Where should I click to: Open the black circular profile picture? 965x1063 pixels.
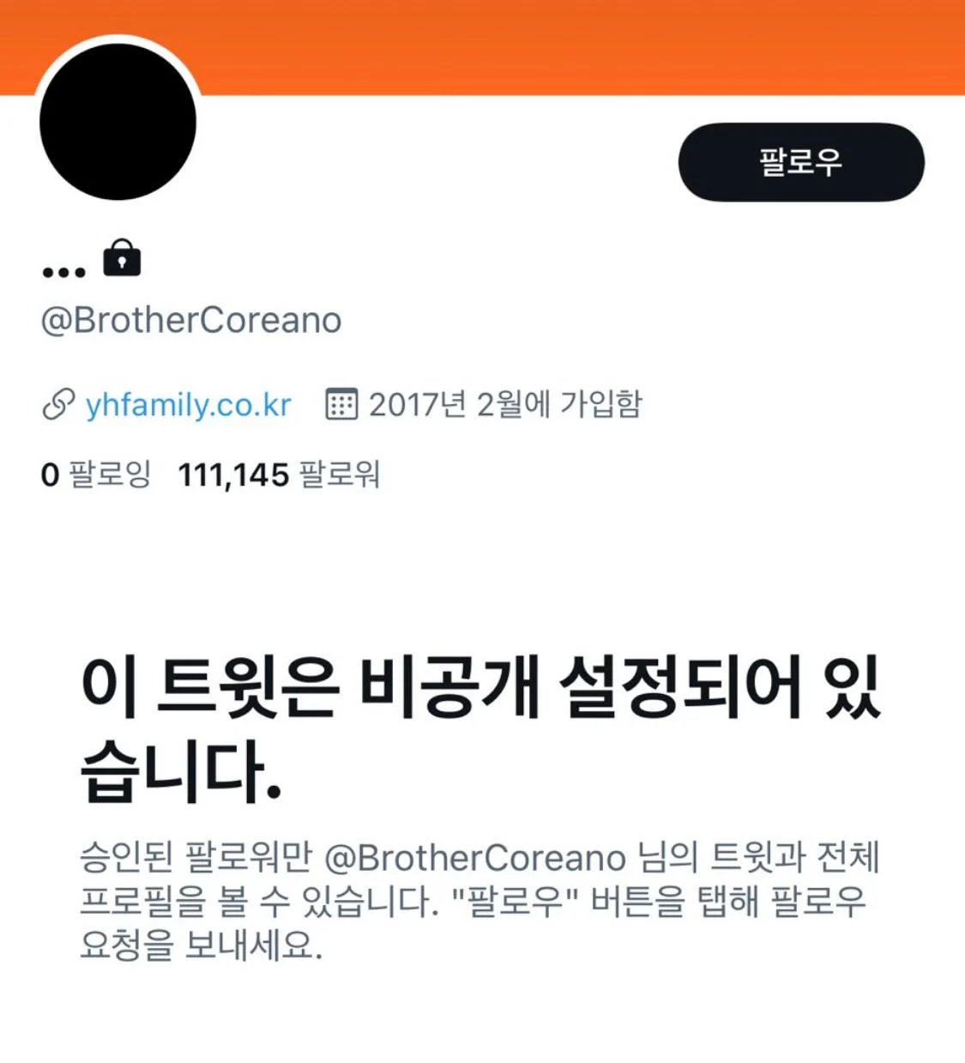click(x=118, y=122)
